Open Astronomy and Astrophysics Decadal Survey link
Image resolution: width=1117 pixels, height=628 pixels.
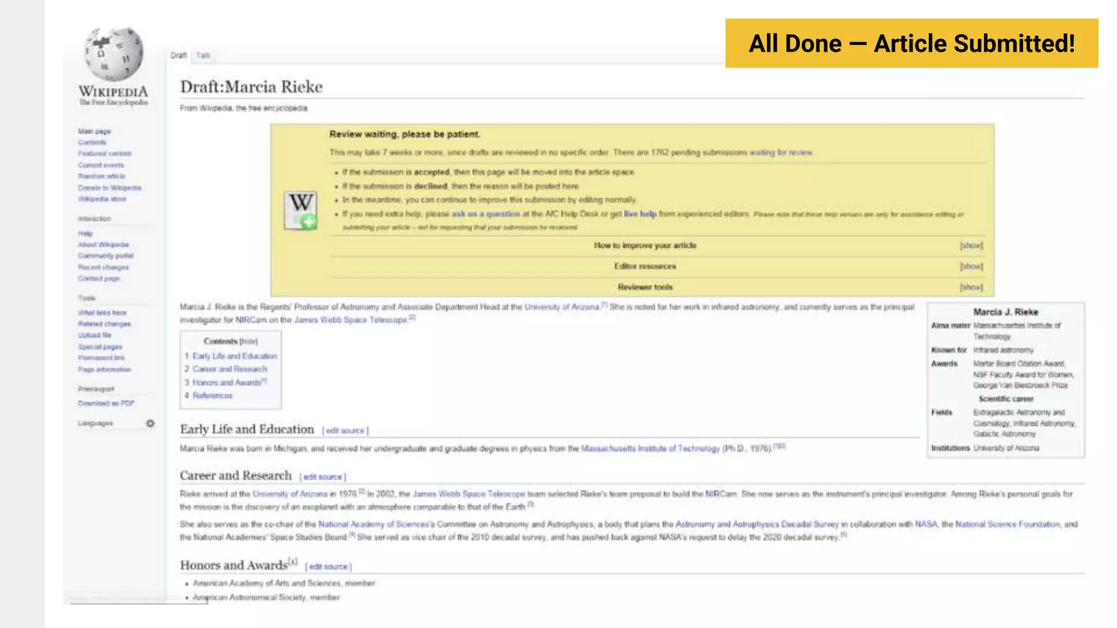pyautogui.click(x=757, y=524)
